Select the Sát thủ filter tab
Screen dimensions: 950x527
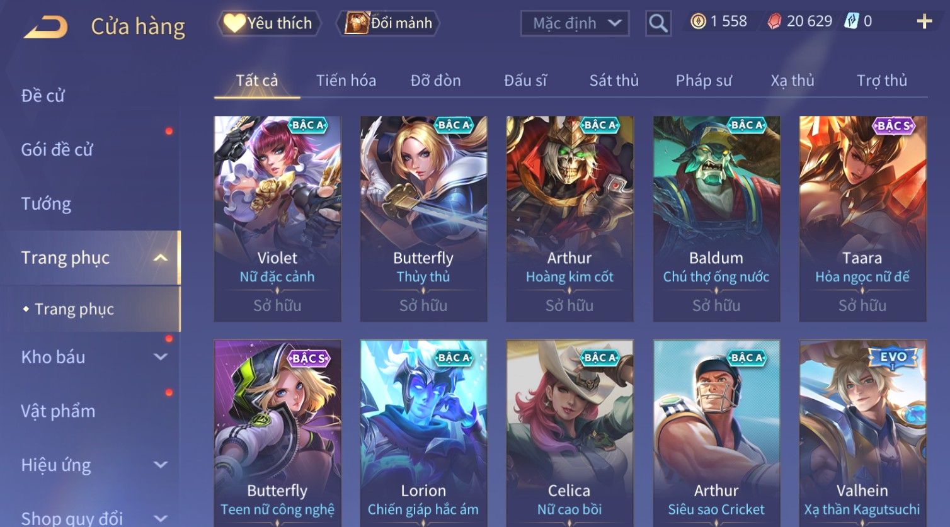pyautogui.click(x=614, y=81)
